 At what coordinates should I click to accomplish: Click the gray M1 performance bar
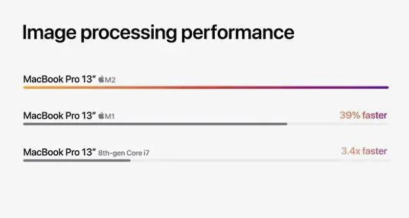point(155,124)
